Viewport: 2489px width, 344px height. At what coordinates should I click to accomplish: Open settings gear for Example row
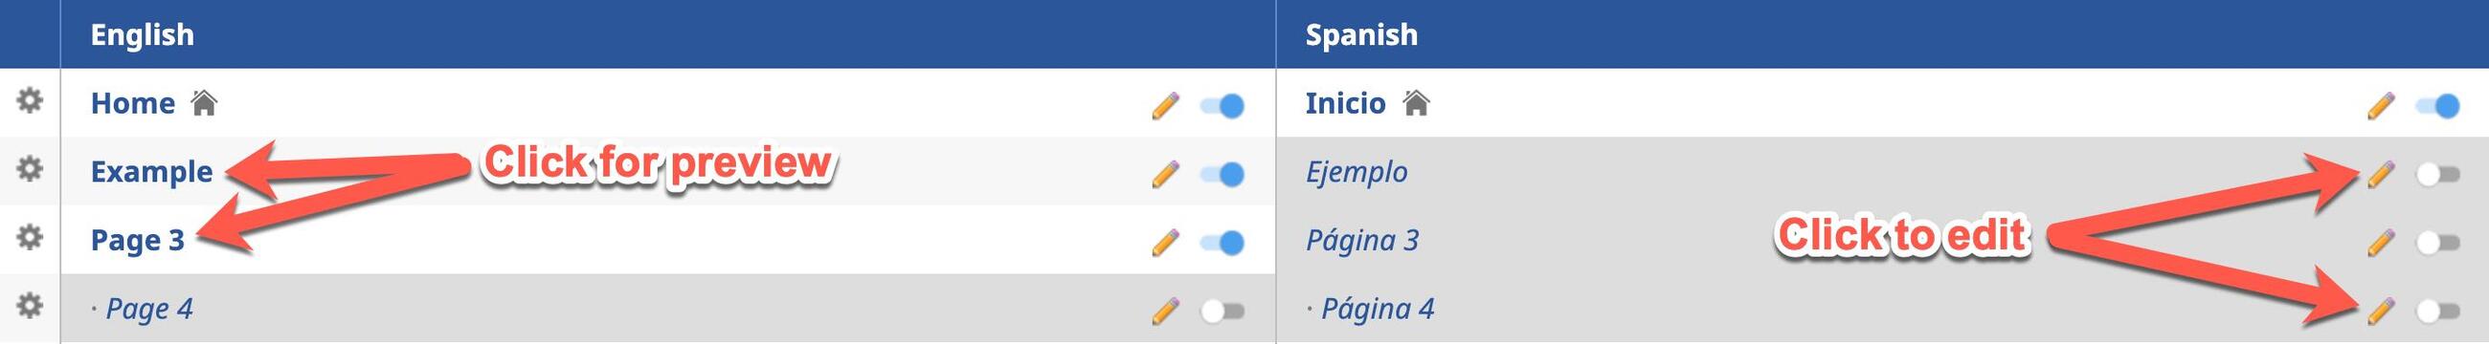pos(30,168)
